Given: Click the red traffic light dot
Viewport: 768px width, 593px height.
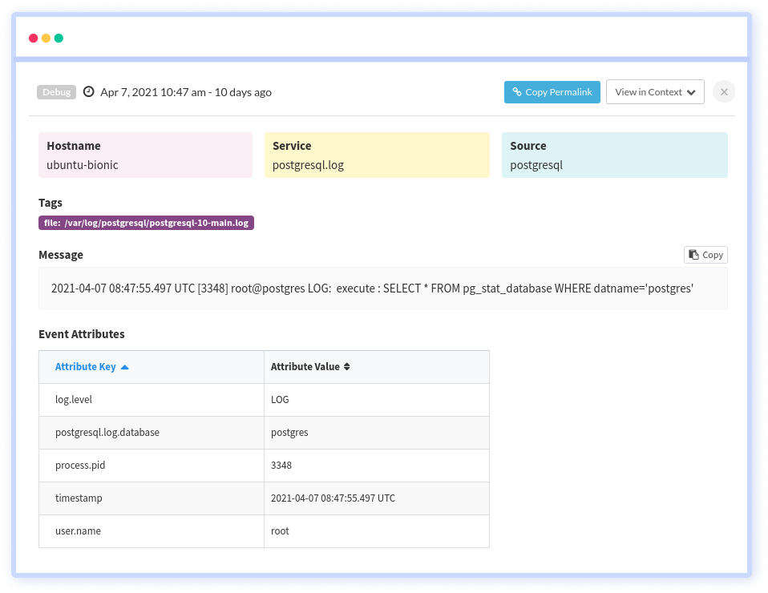Looking at the screenshot, I should 33,38.
